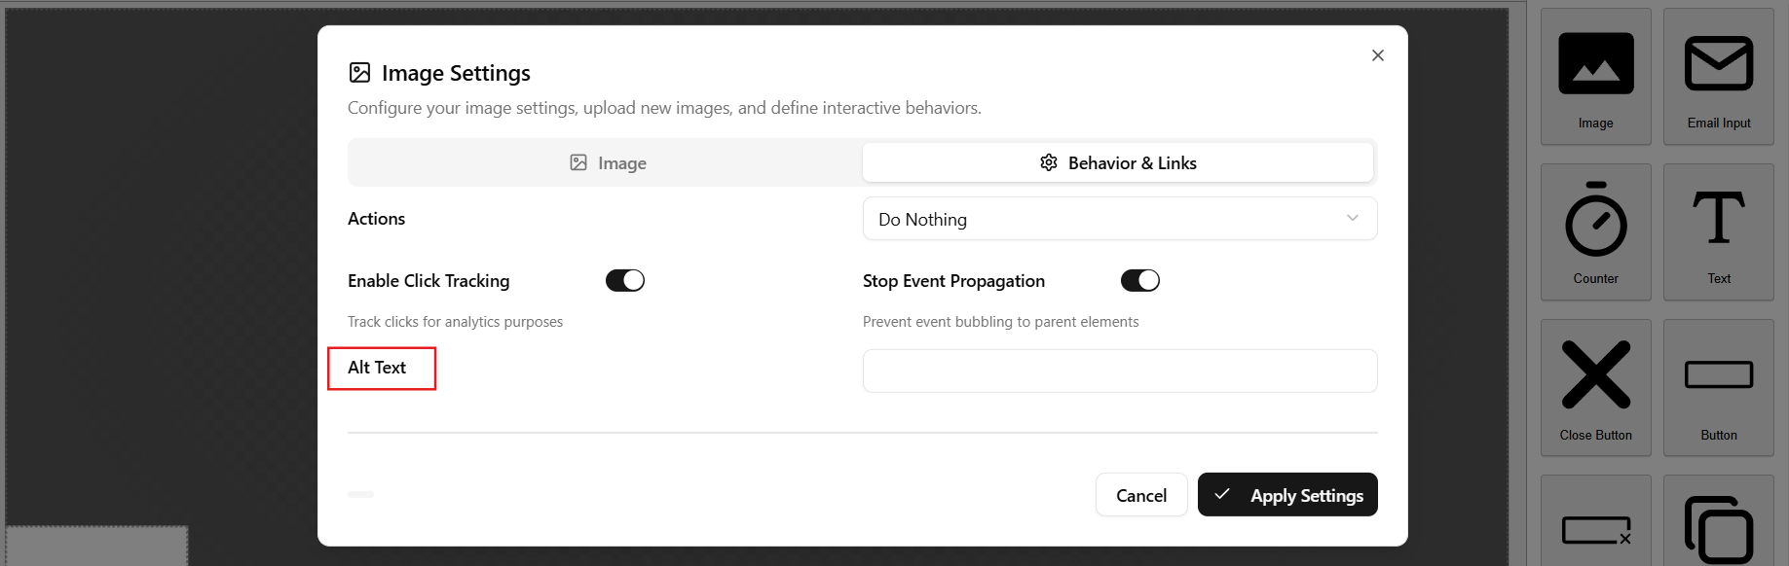Image resolution: width=1789 pixels, height=566 pixels.
Task: Select the Behavior & Links tab
Action: coord(1118,163)
